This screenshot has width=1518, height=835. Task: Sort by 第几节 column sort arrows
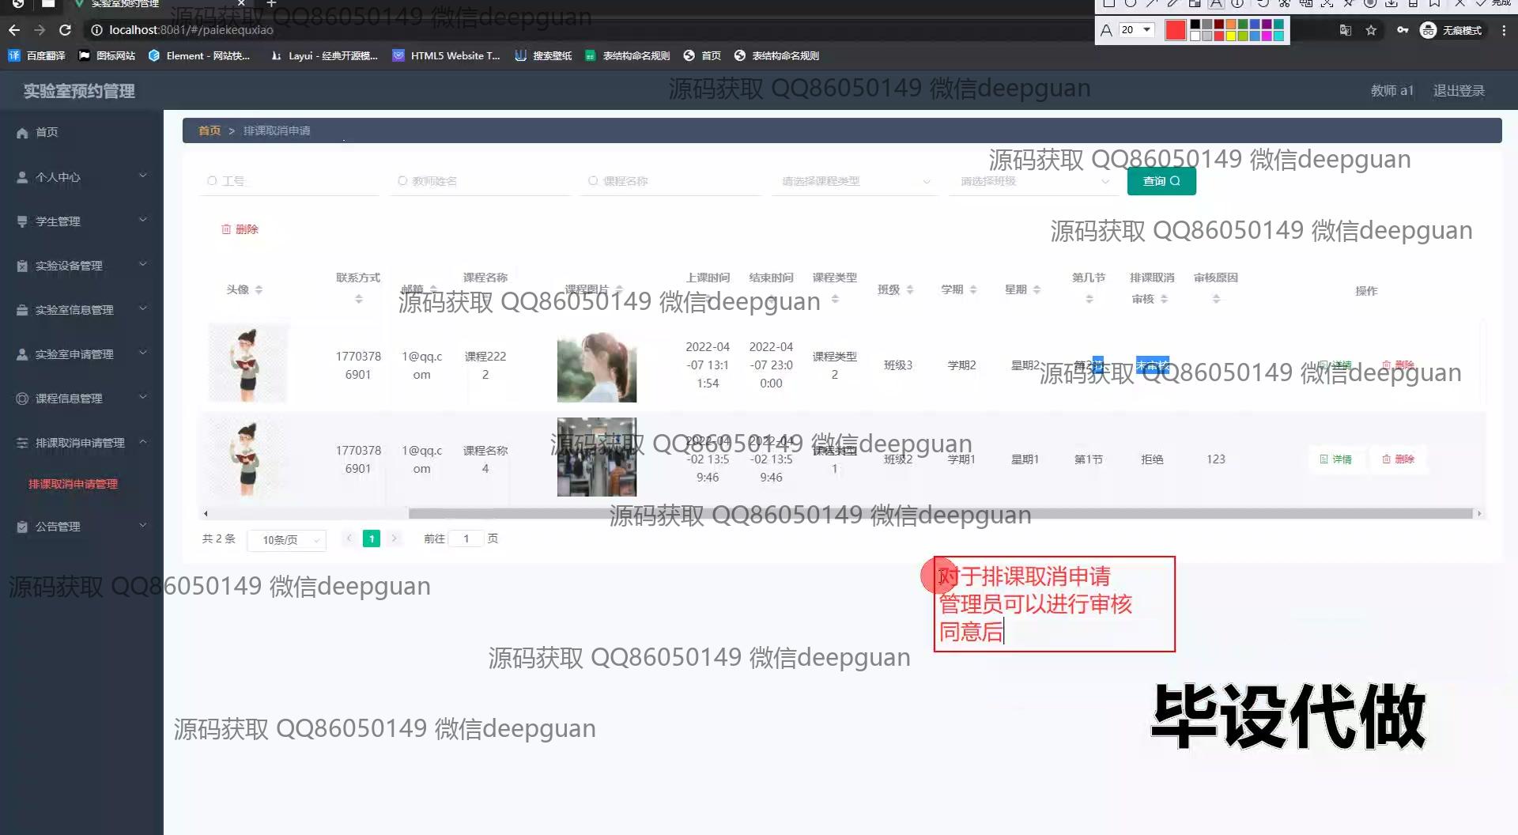[1089, 299]
